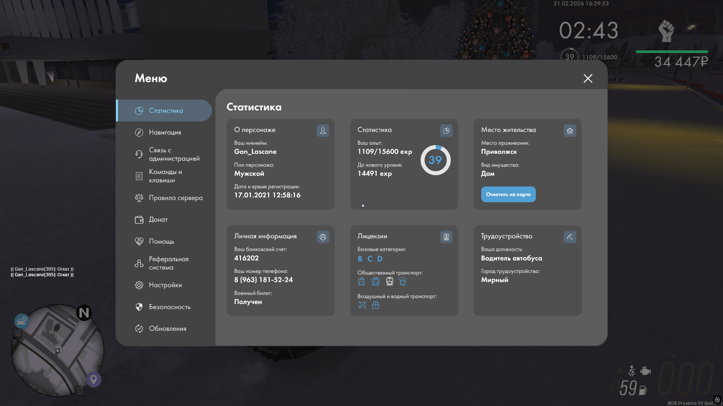Click the location pin on the minimap
723x406 pixels.
click(94, 379)
